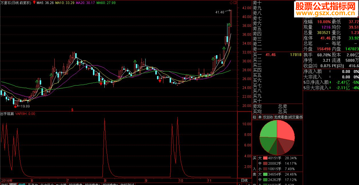Click the 28.34% large buy percentage
Screen dimensions: 359x185
pyautogui.click(x=291, y=158)
